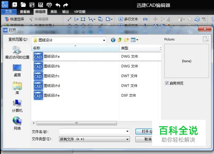This screenshot has height=154, width=214.
Task: Select file 图纸设计d
Action: pos(52,86)
